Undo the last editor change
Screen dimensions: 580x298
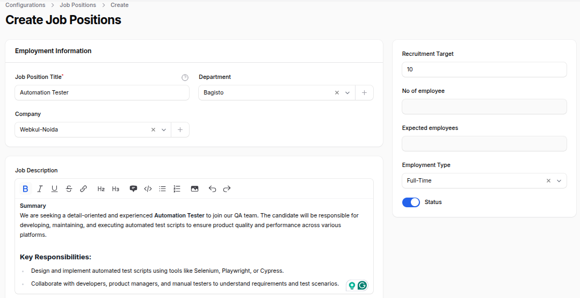[212, 189]
